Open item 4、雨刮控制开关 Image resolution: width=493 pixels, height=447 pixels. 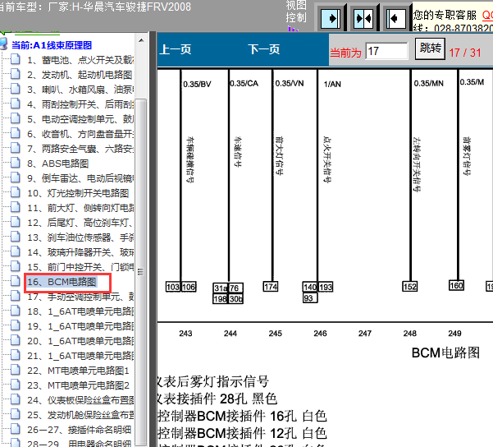[80, 104]
